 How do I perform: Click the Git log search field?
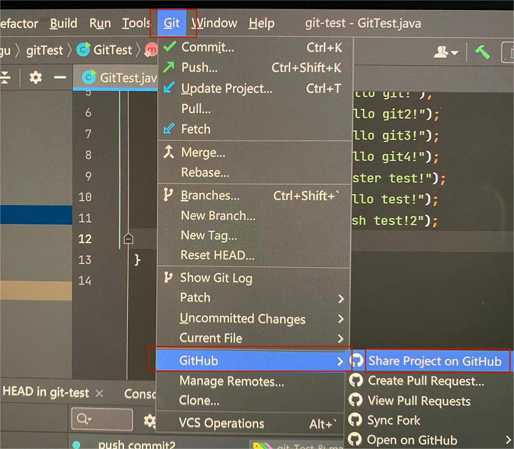click(102, 419)
